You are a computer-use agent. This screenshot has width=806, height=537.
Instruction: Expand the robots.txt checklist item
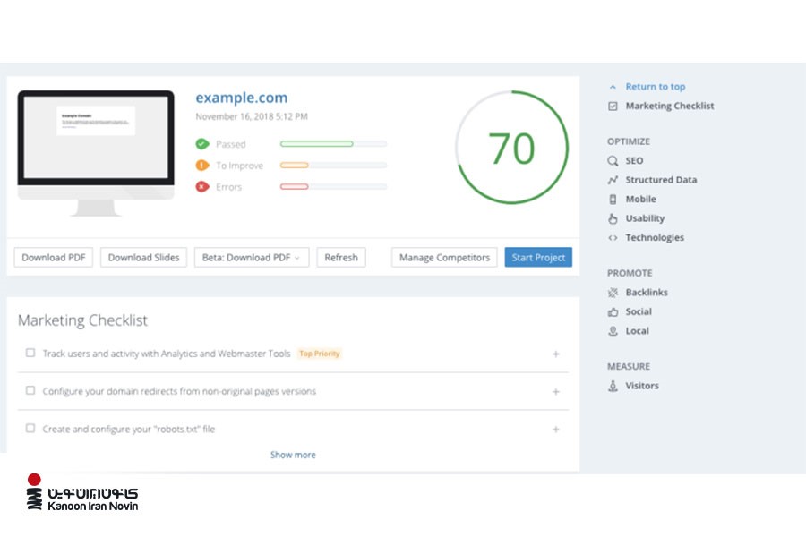tap(555, 430)
